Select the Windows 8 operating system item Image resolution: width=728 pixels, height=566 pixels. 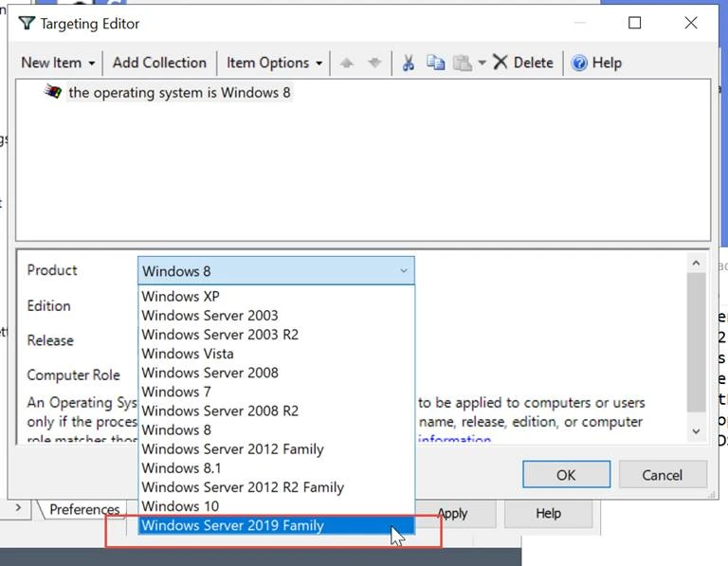point(178,93)
